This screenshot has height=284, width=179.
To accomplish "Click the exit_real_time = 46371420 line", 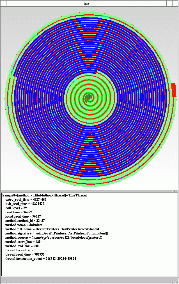I will tap(25, 204).
